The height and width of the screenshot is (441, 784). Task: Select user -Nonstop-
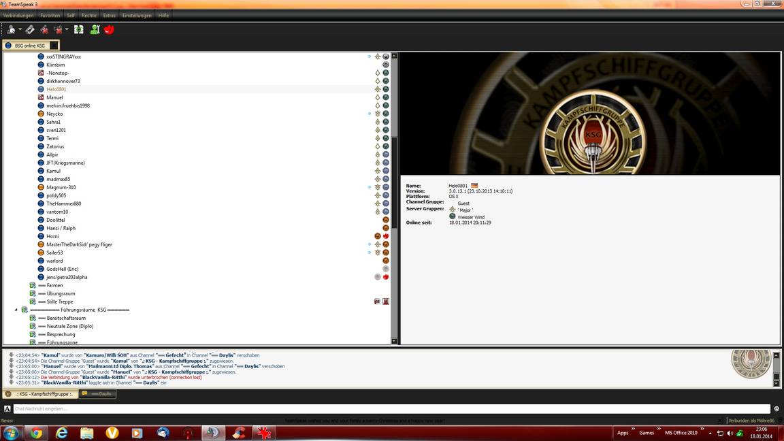(57, 73)
